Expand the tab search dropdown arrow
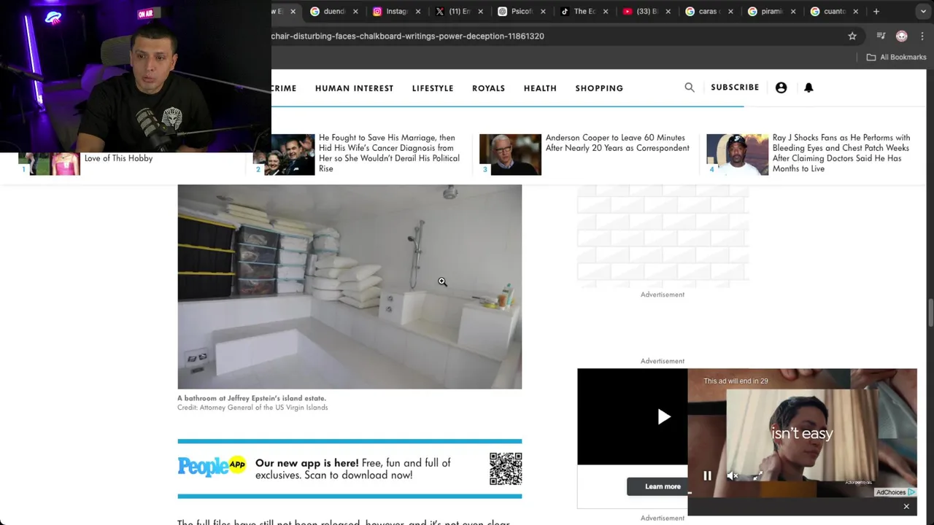Viewport: 934px width, 525px height. pos(923,11)
